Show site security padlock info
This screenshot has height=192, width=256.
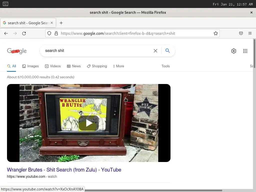[x=56, y=33]
